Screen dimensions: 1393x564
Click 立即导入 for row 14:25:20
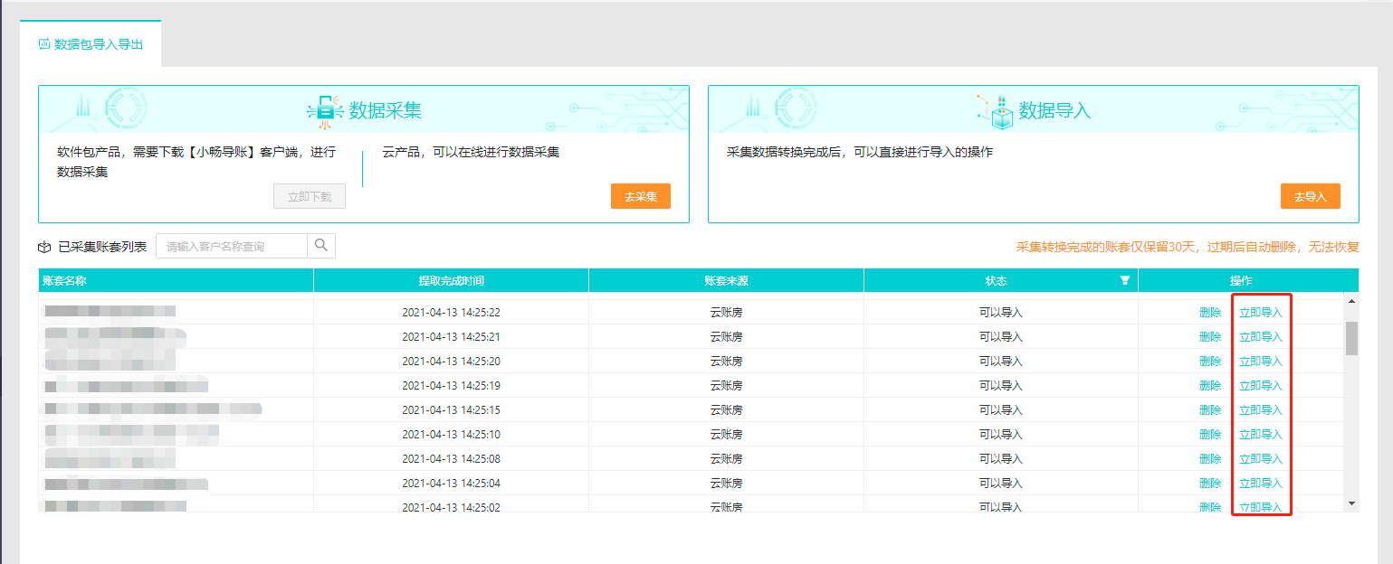coord(1261,362)
